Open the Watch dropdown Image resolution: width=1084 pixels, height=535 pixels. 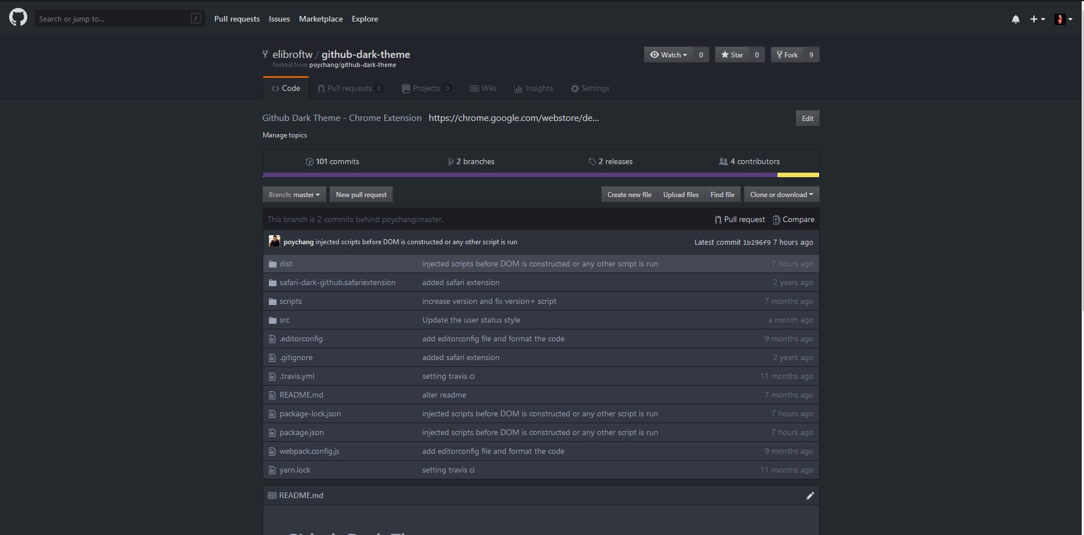[668, 55]
